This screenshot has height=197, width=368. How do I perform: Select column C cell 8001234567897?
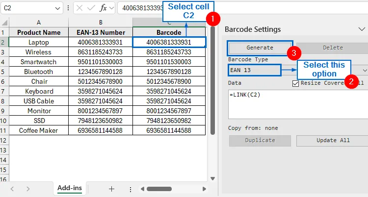(169, 111)
